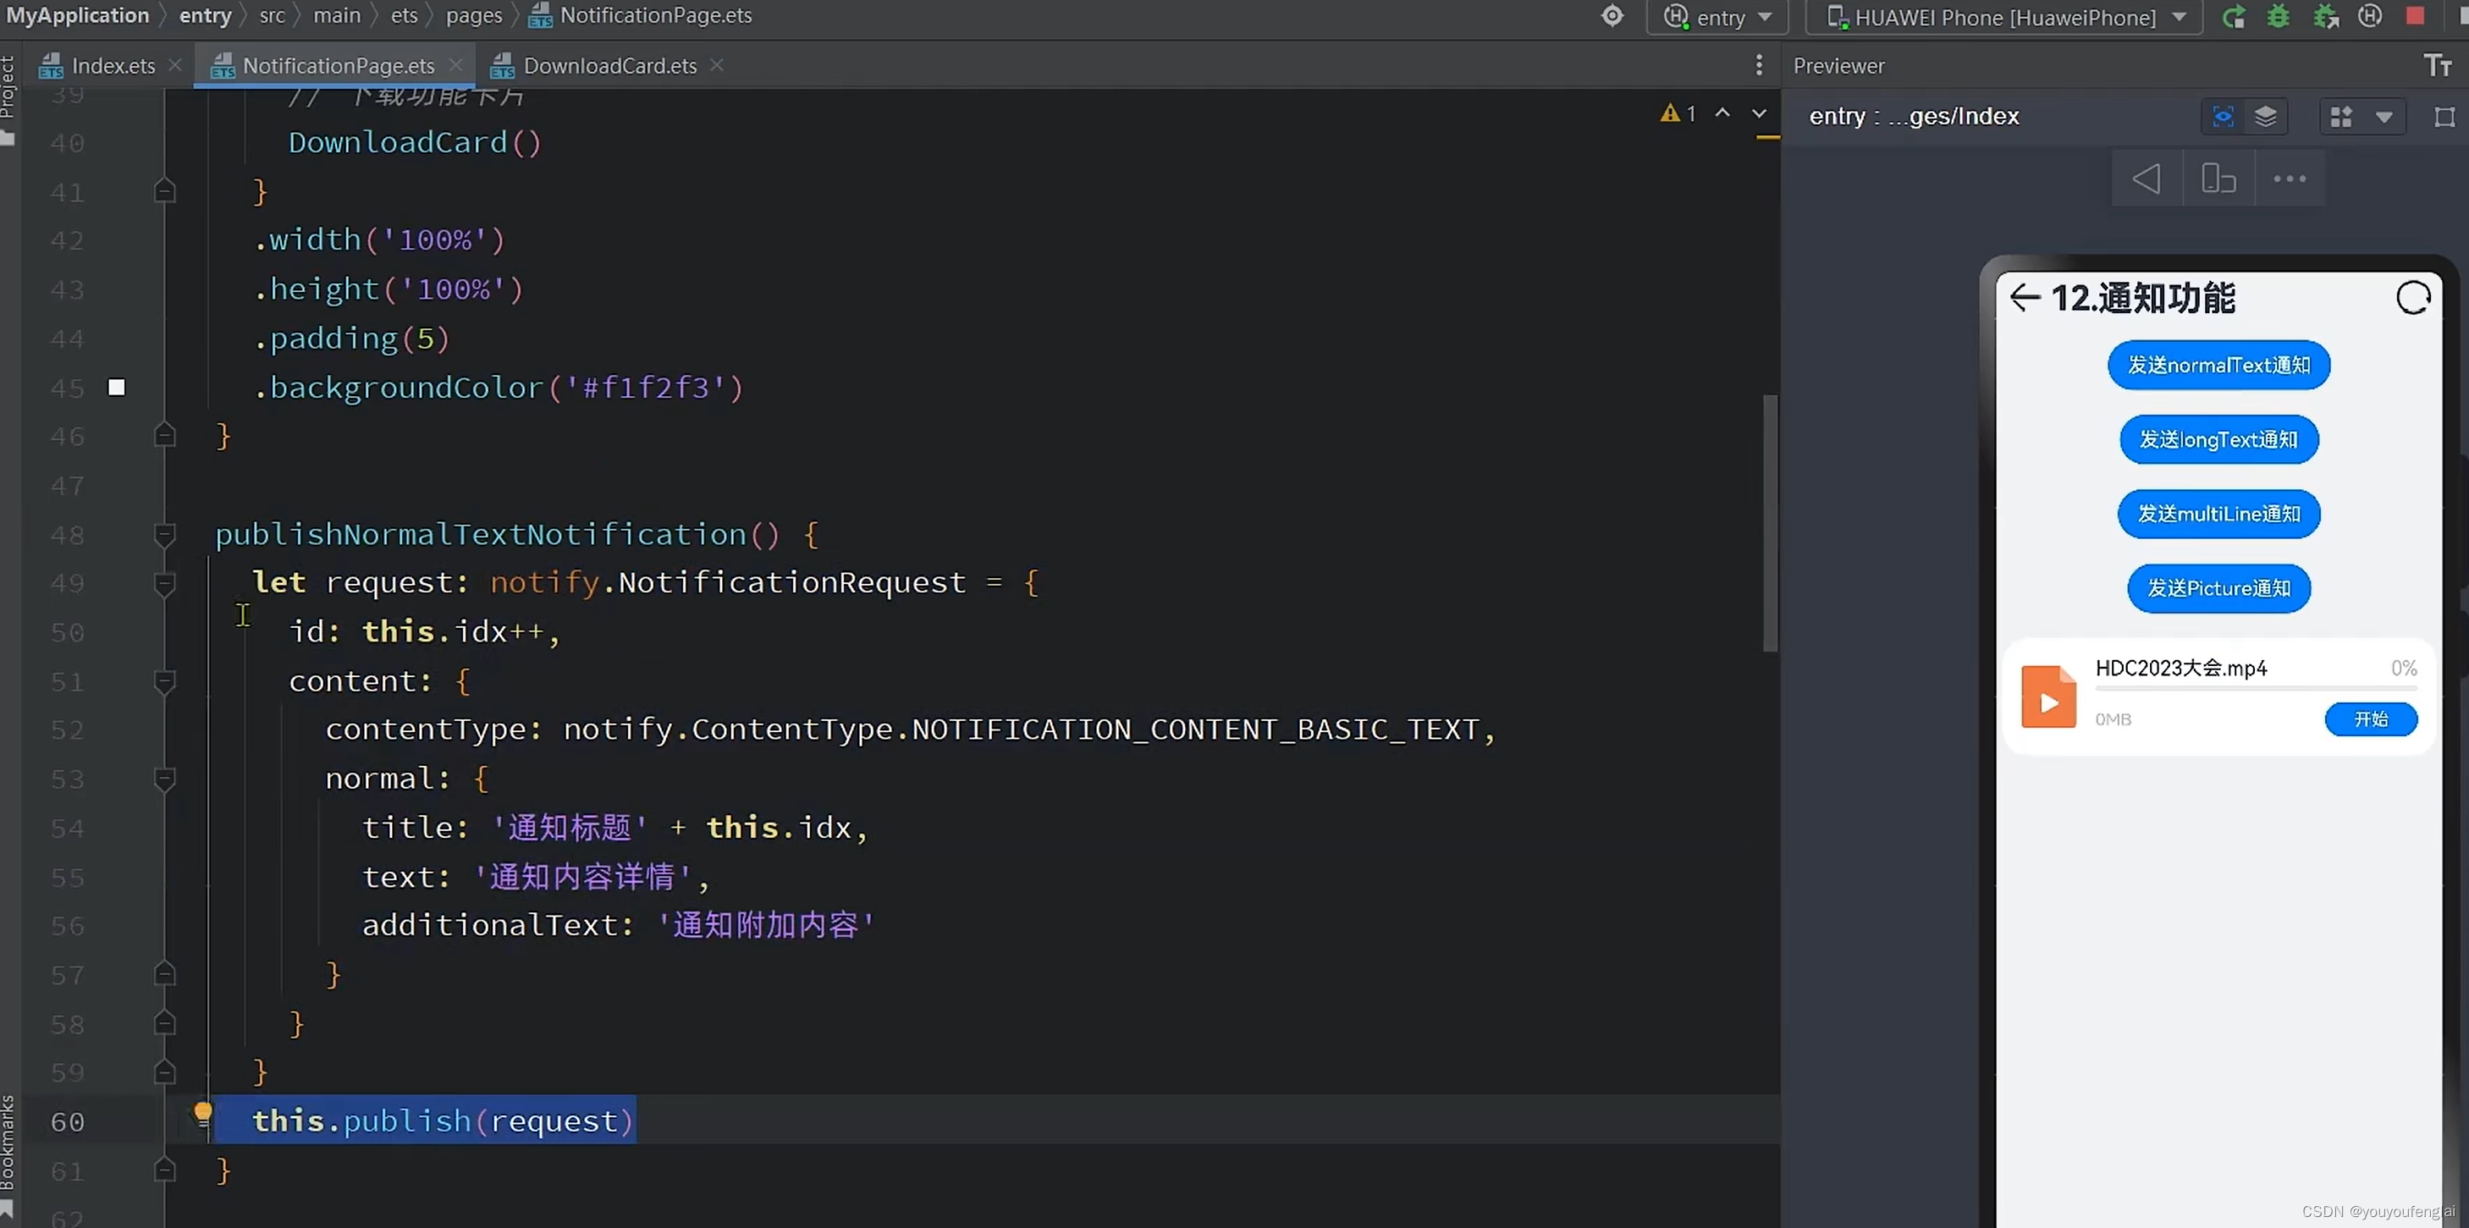Toggle line 49 code folding indicator
The height and width of the screenshot is (1228, 2469).
click(x=163, y=582)
